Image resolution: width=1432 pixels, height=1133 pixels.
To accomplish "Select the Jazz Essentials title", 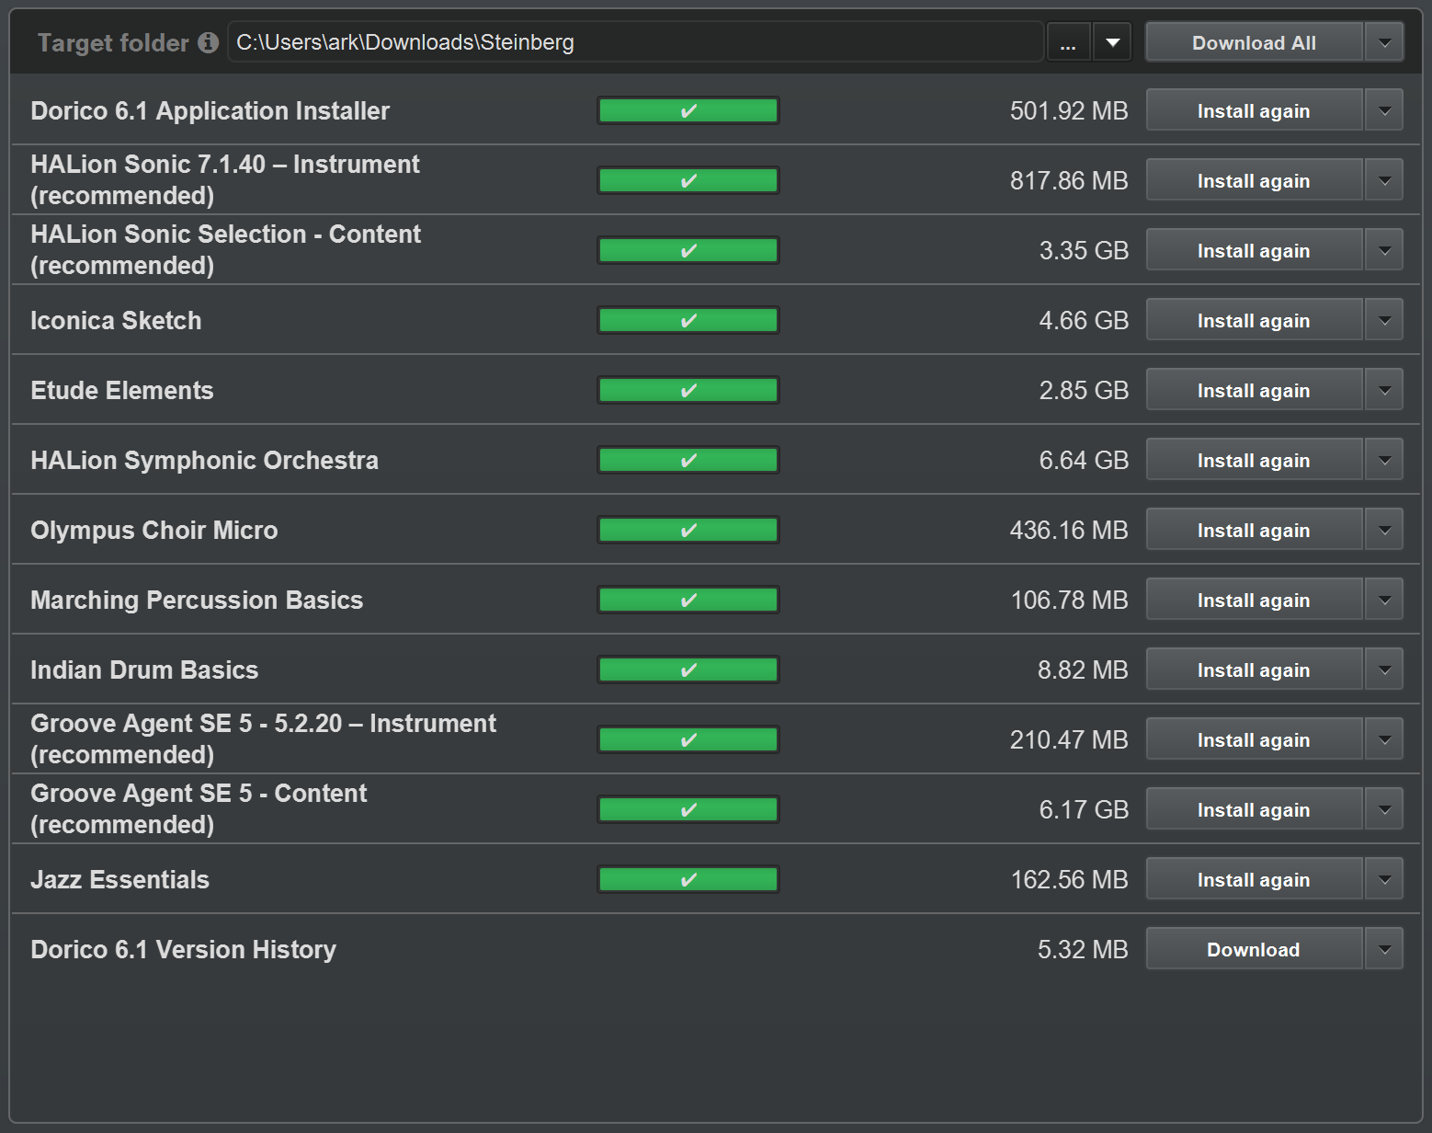I will pos(120,880).
